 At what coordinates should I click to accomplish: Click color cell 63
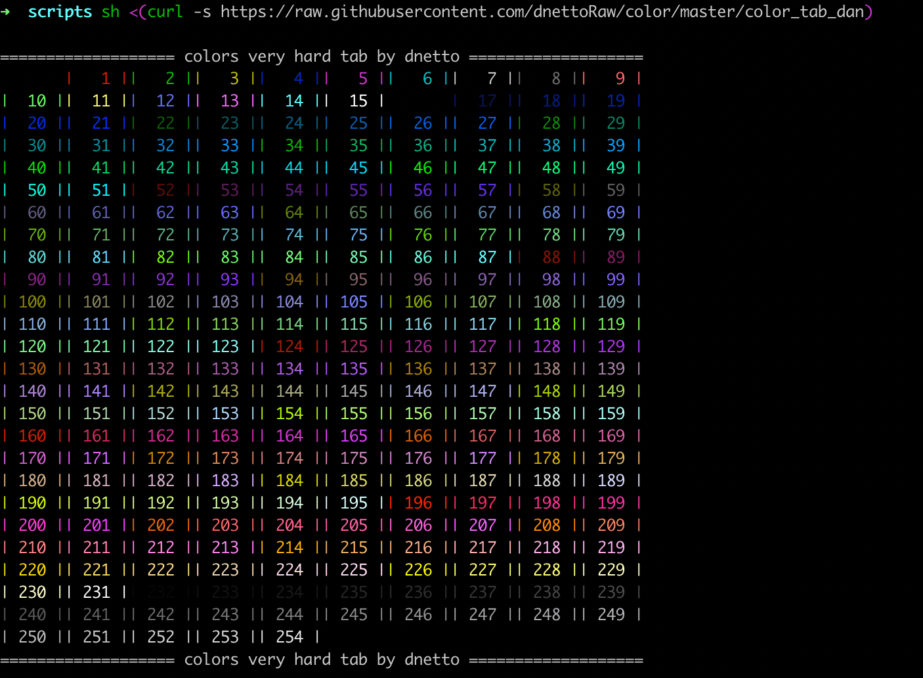tap(230, 213)
